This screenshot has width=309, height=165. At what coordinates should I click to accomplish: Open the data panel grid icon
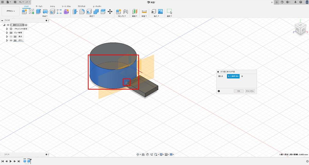pos(2,2)
